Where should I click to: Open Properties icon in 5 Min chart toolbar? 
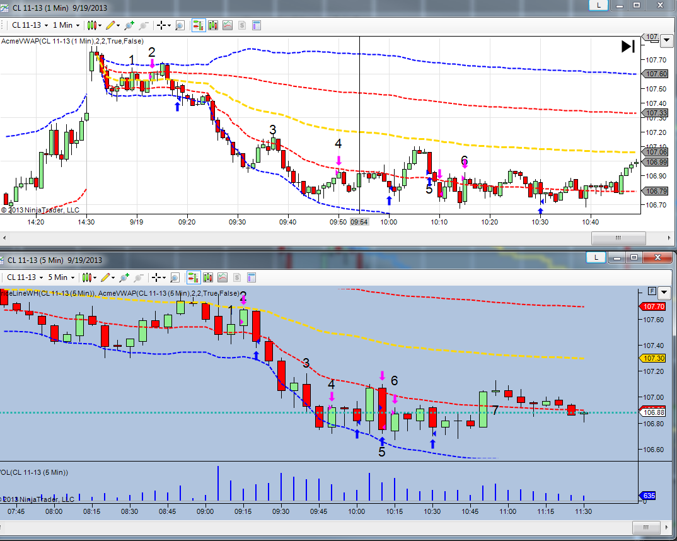252,277
